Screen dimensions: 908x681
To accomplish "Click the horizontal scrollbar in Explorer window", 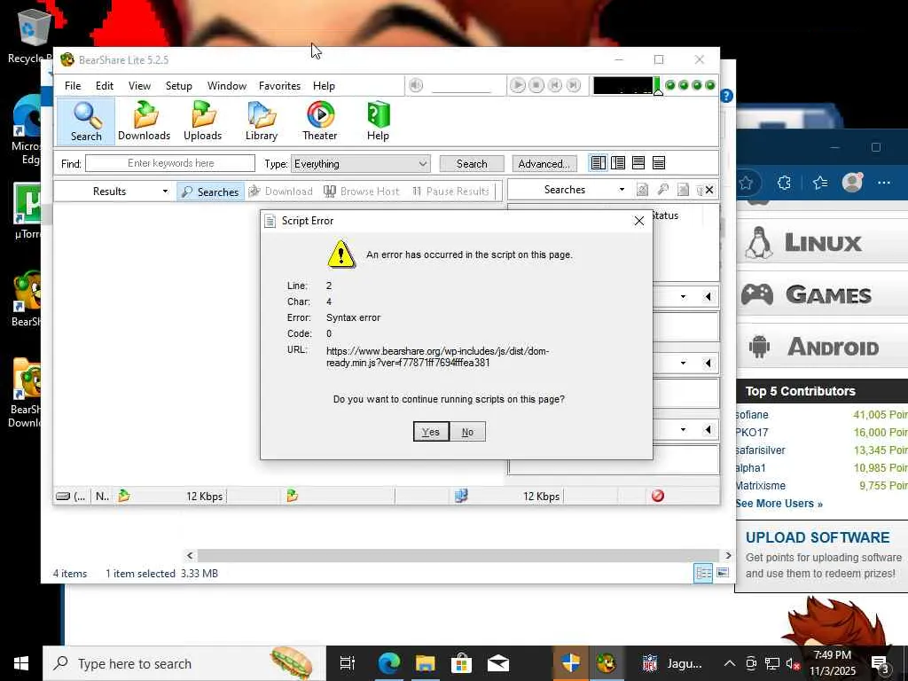I will tap(458, 555).
